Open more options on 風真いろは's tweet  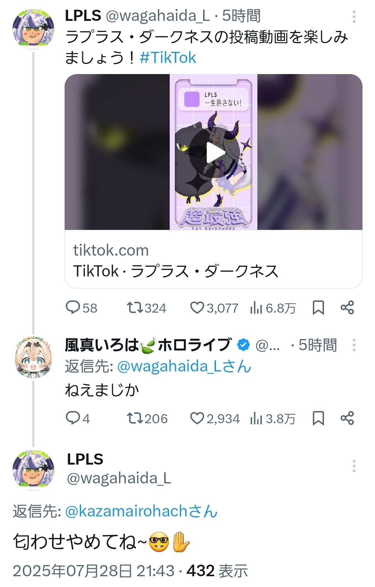(354, 345)
